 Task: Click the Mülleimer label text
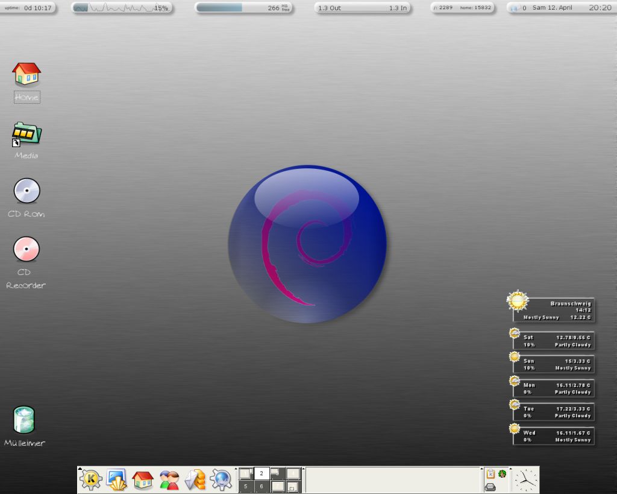pos(25,443)
